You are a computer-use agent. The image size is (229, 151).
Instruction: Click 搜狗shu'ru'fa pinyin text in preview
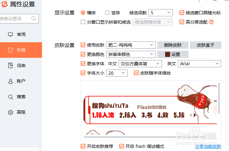(x=110, y=106)
